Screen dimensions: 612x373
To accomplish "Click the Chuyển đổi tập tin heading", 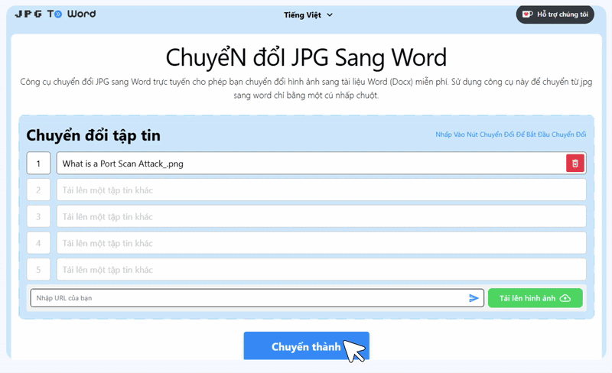I will (x=93, y=135).
